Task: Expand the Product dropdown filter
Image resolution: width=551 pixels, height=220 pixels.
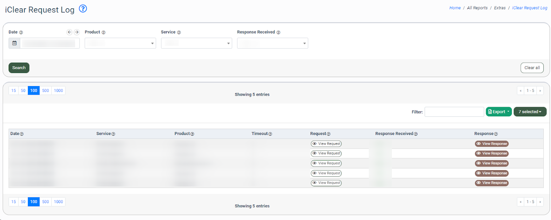Action: point(120,43)
